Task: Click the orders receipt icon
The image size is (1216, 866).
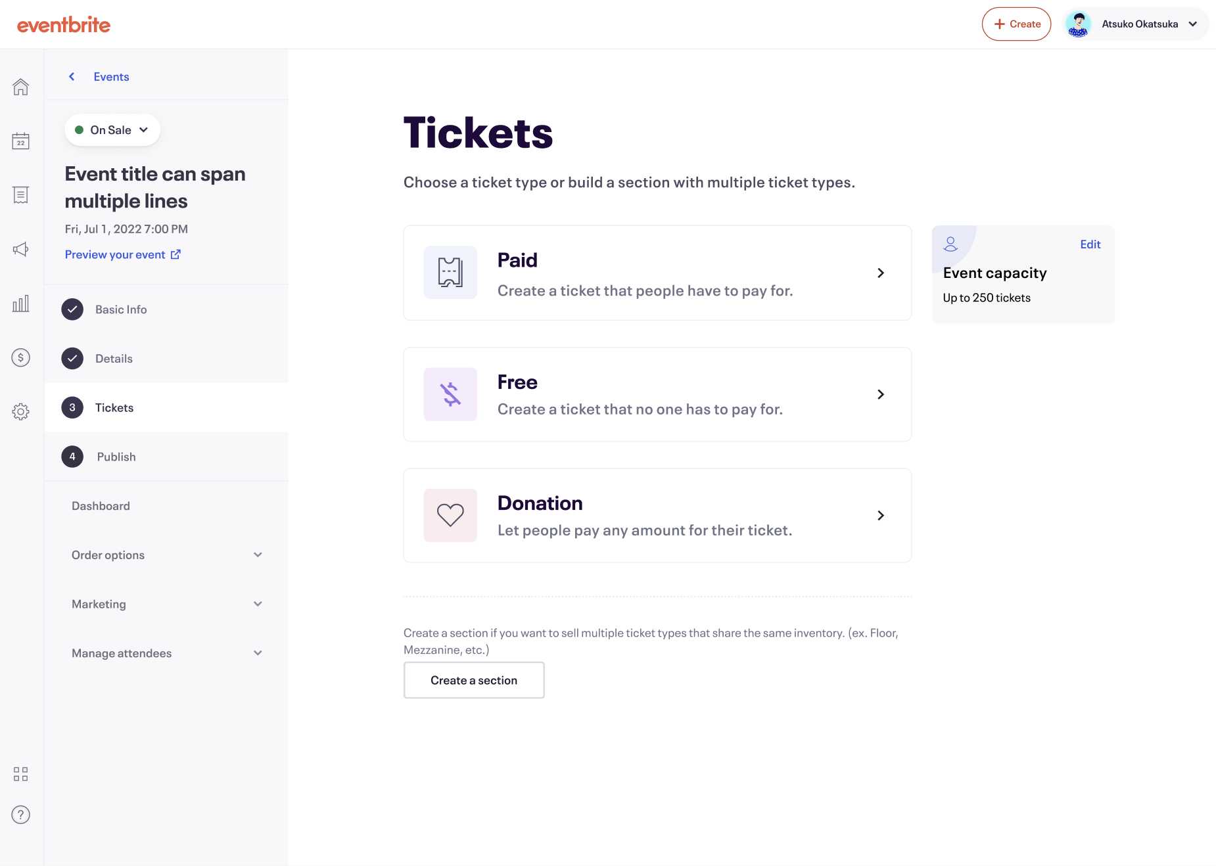Action: click(x=21, y=195)
